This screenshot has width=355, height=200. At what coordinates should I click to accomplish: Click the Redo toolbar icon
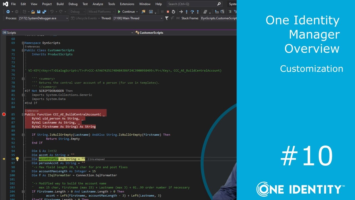pyautogui.click(x=60, y=12)
